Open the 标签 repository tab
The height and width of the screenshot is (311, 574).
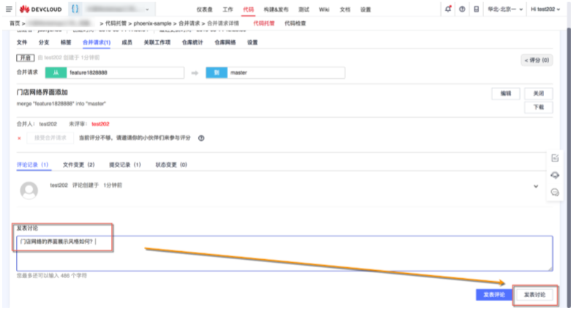[x=66, y=42]
